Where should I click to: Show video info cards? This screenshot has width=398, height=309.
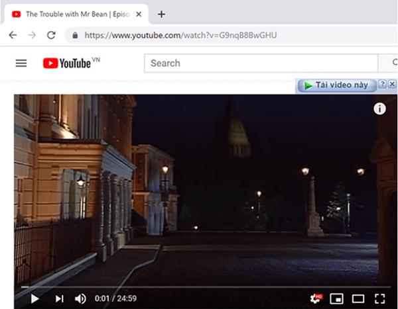[x=379, y=109]
